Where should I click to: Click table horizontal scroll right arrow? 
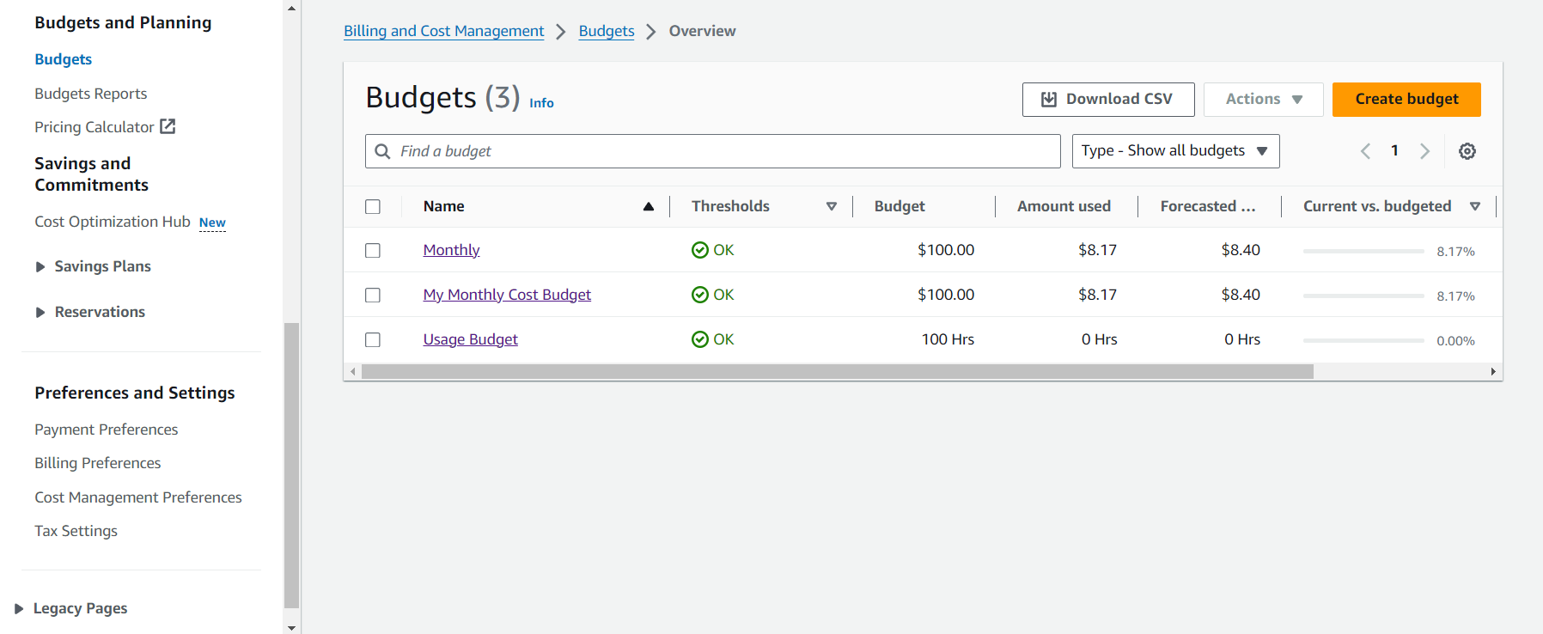(1493, 372)
